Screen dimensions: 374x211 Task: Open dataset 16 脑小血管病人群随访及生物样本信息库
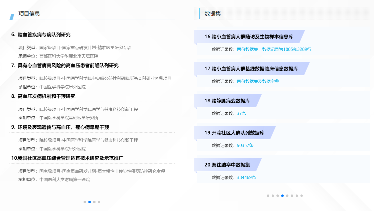(x=249, y=37)
